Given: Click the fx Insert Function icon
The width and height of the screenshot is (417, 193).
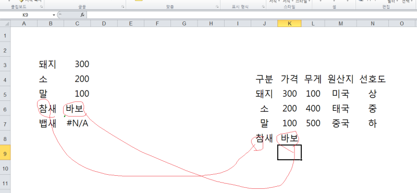Looking at the screenshot, I should pos(82,15).
